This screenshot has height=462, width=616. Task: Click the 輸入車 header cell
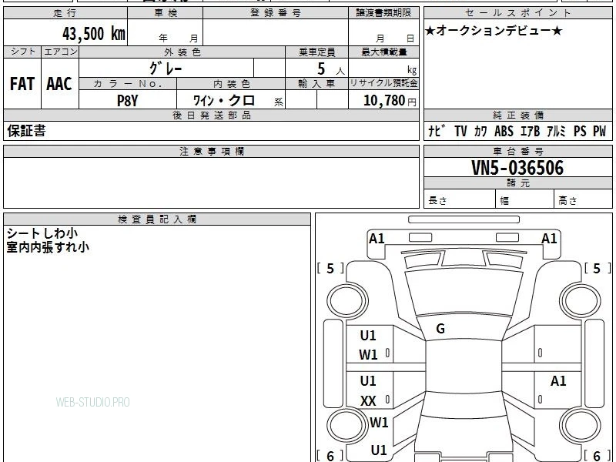tap(316, 84)
